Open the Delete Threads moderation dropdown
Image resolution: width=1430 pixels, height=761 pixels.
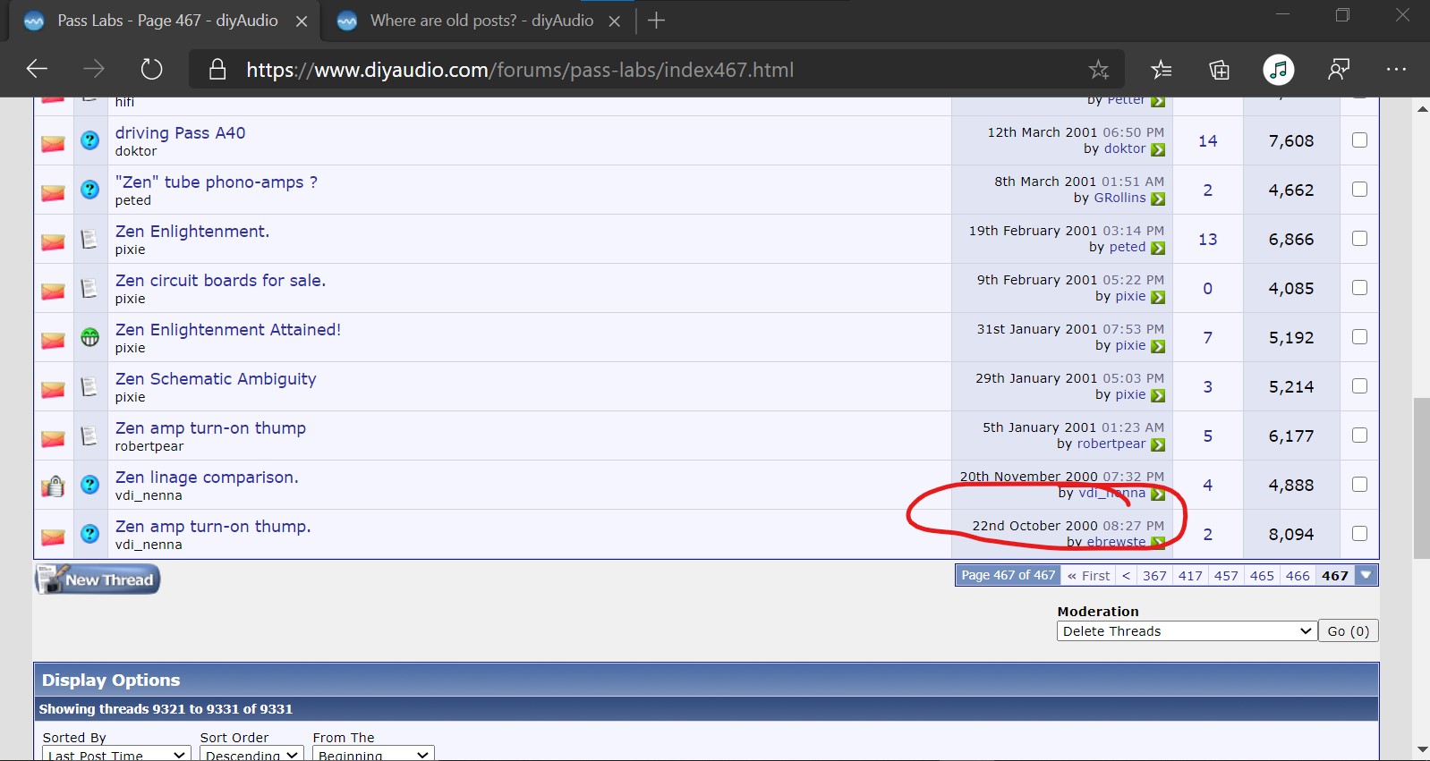coord(1187,631)
